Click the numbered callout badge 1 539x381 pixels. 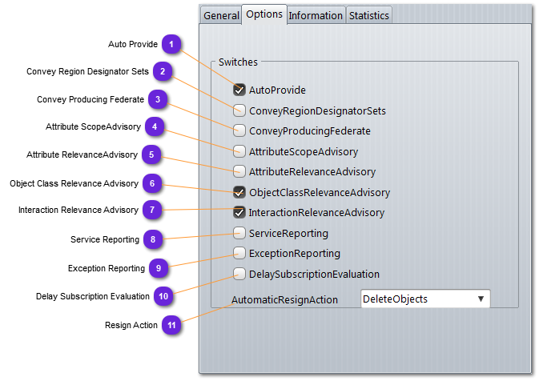(x=171, y=44)
